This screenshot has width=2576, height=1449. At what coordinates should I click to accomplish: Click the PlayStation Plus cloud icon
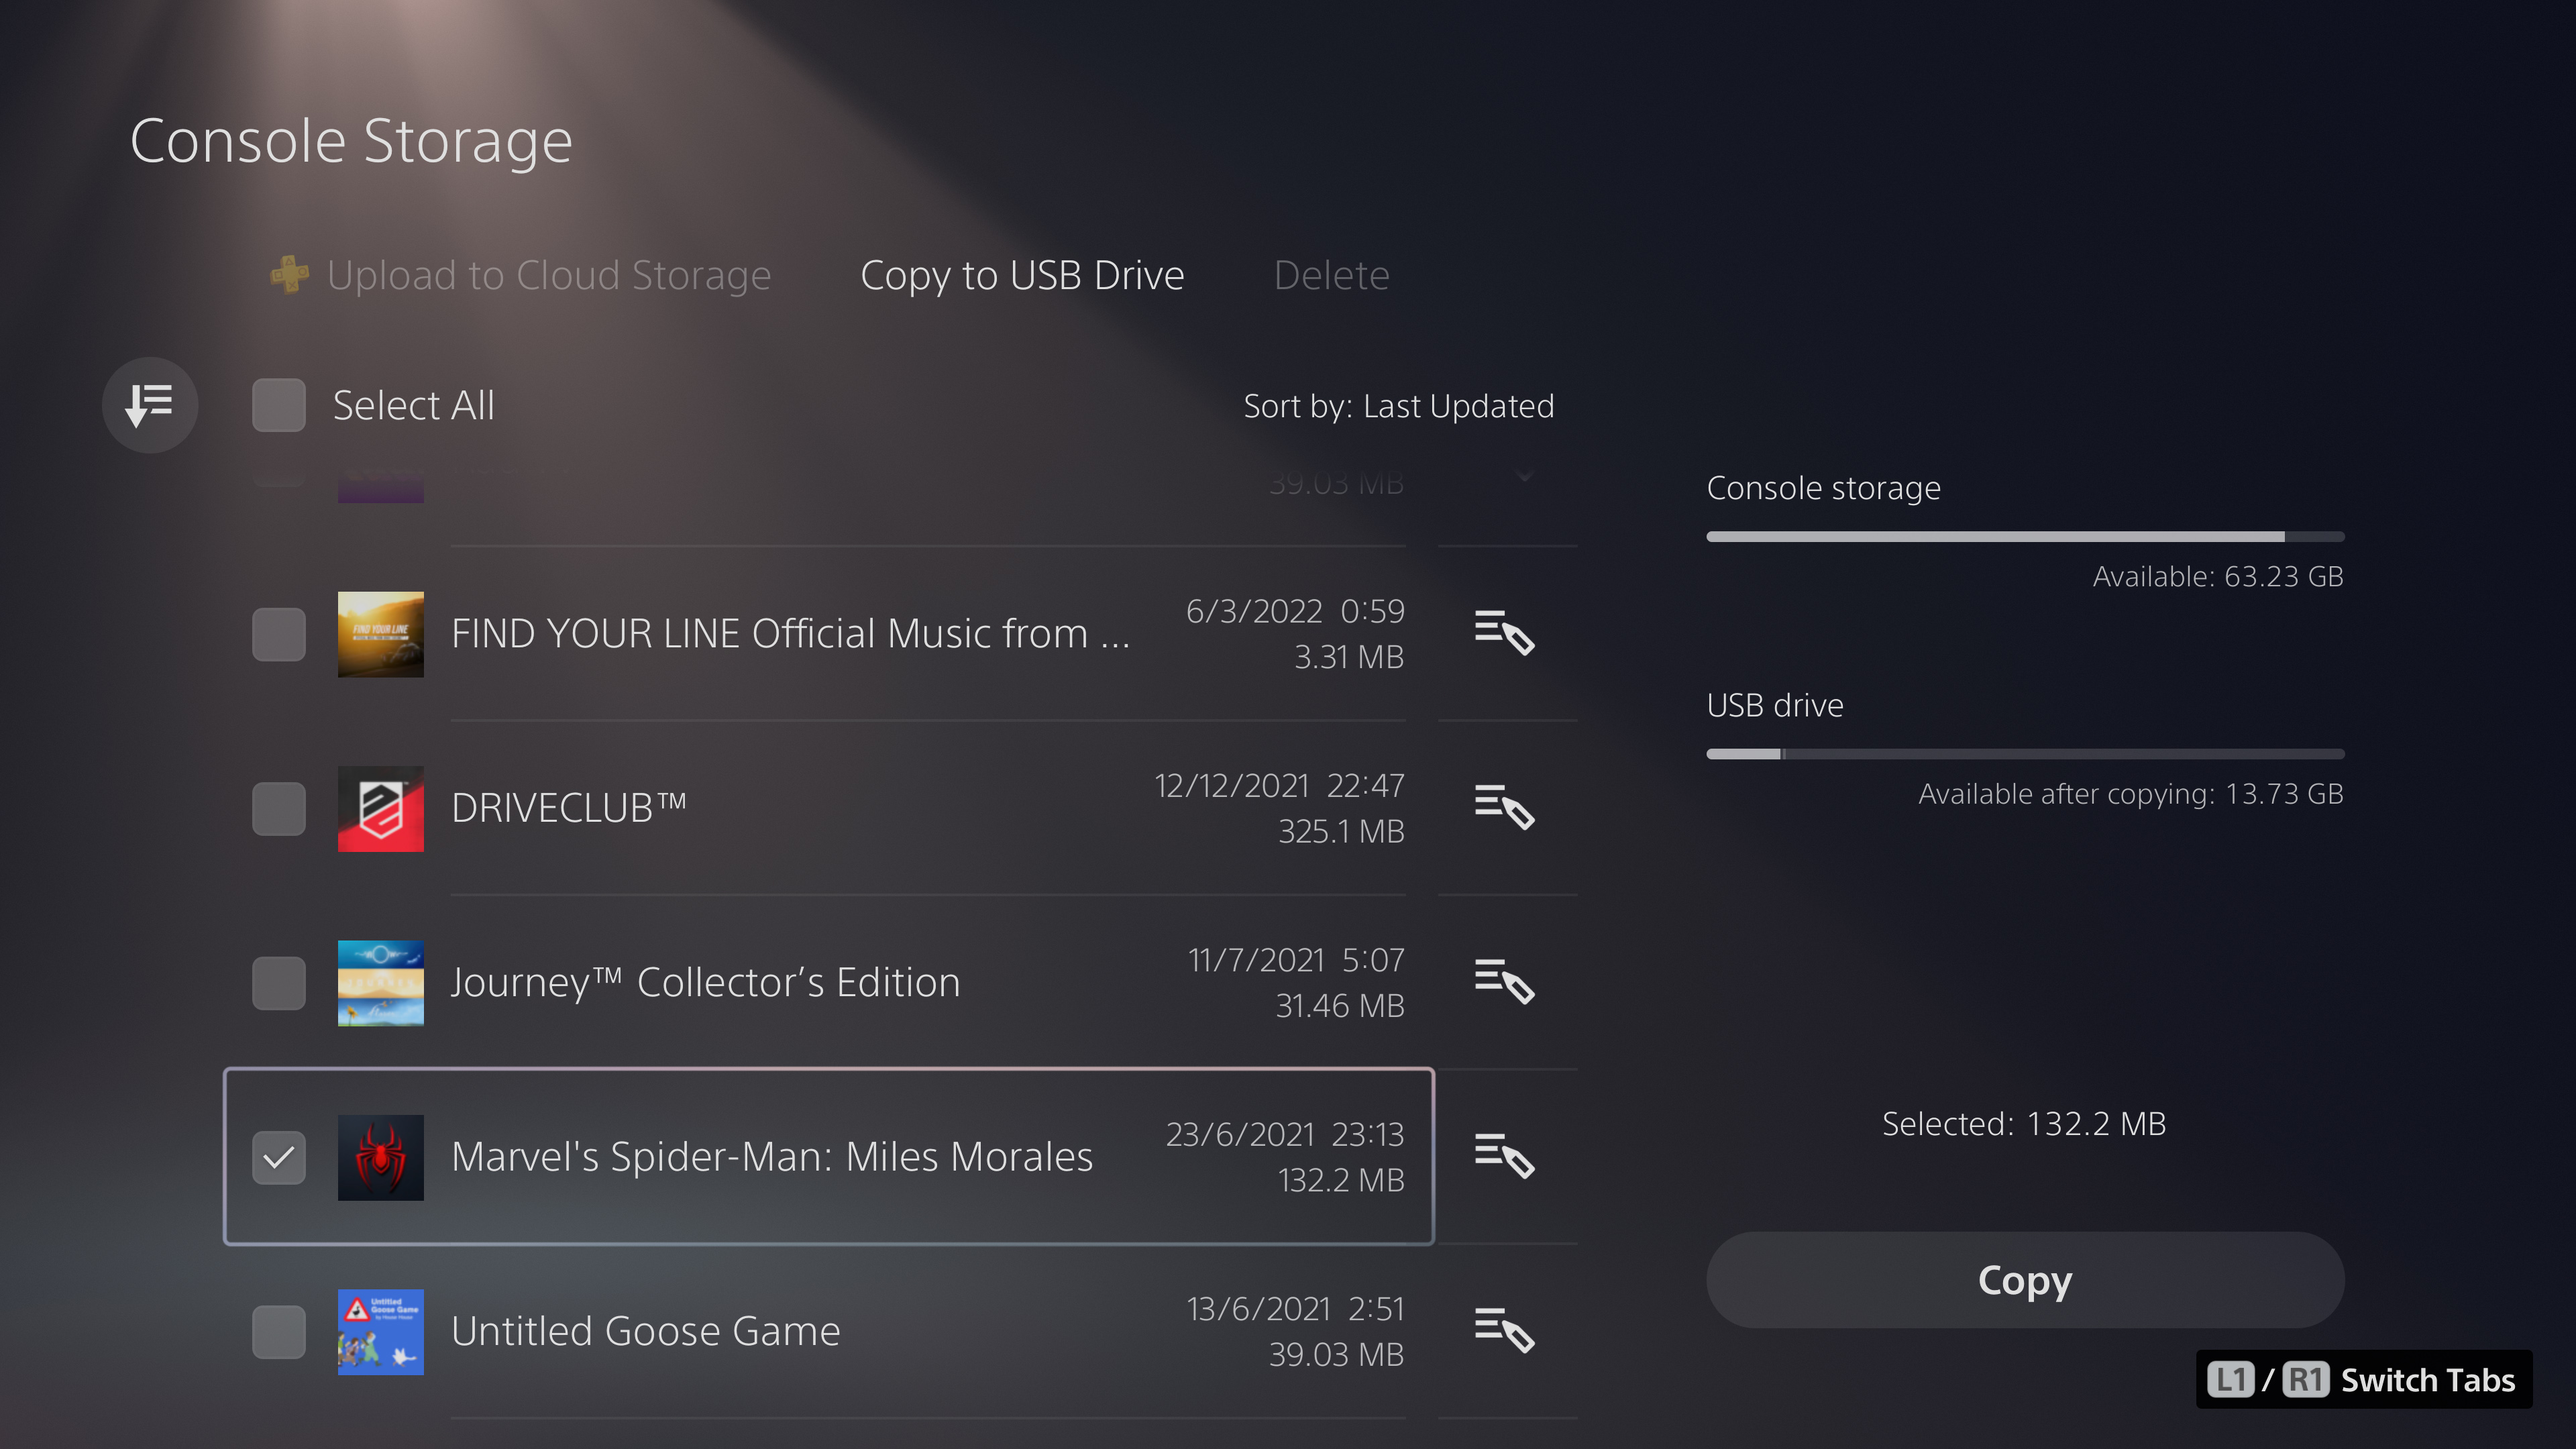pyautogui.click(x=290, y=275)
